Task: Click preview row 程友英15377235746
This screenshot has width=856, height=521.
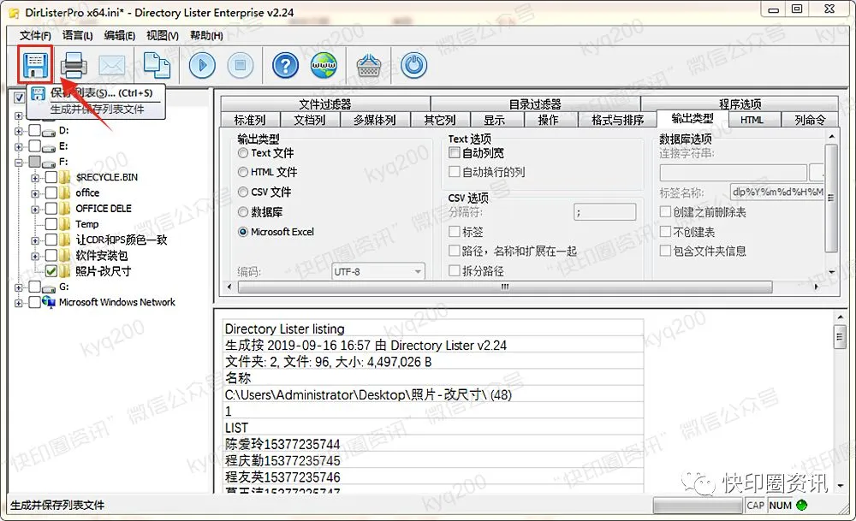Action: [433, 477]
